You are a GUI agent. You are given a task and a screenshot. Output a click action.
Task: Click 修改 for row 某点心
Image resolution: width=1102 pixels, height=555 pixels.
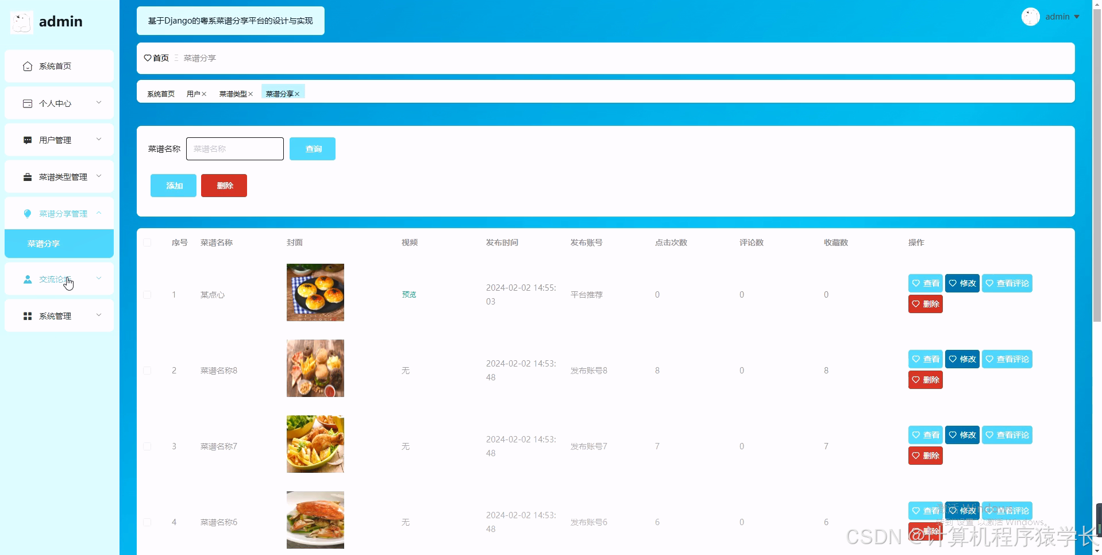[x=962, y=283]
